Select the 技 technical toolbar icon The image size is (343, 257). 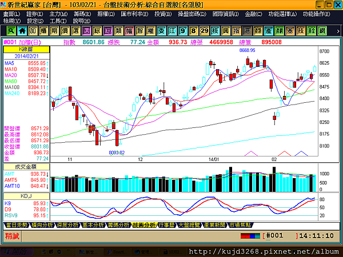[301, 31]
